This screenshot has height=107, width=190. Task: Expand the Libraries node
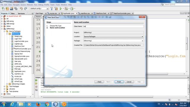(x=4, y=89)
